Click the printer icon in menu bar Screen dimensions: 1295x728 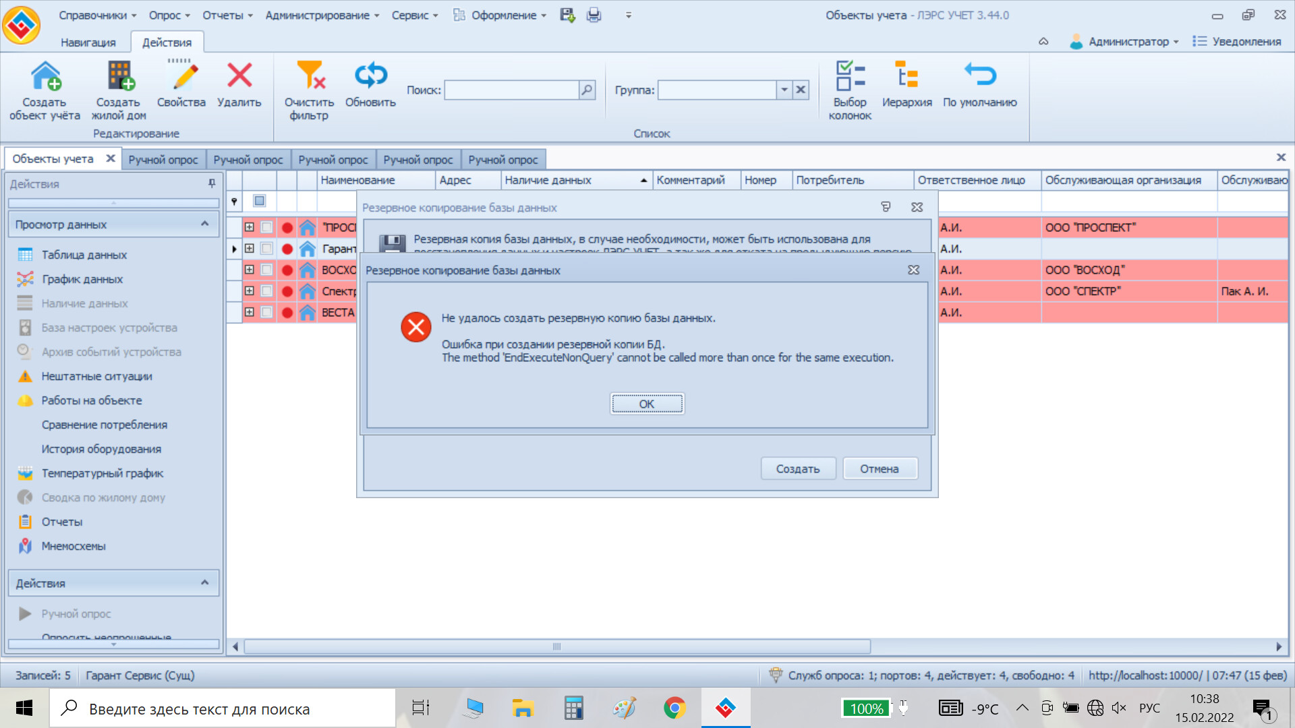[x=594, y=15]
